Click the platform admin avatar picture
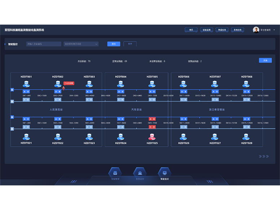This screenshot has width=280, height=210. pyautogui.click(x=256, y=30)
